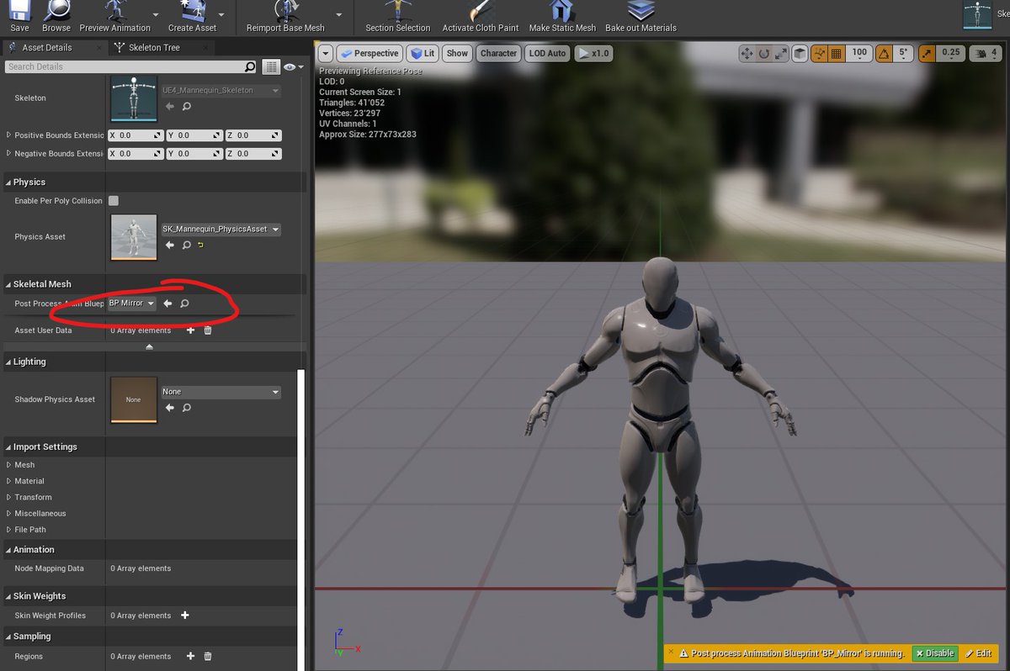The image size is (1010, 671).
Task: Expand Positive Bounds Extension property
Action: [9, 135]
